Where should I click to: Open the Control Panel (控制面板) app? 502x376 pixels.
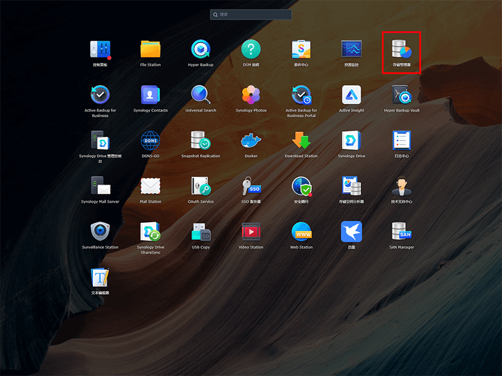100,50
